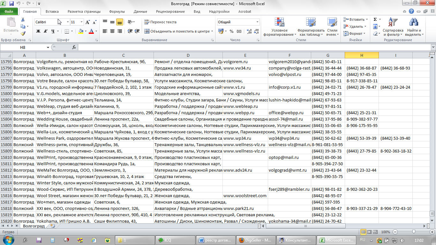Increase decimal places
The image size is (436, 245).
click(249, 31)
